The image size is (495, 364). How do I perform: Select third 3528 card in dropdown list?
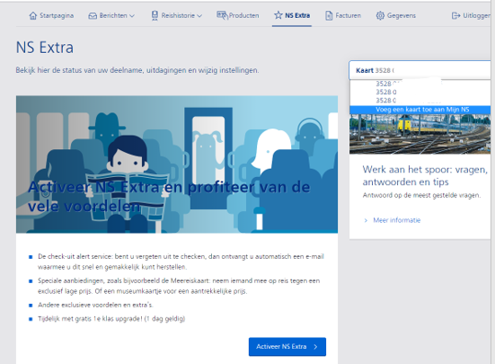click(420, 100)
